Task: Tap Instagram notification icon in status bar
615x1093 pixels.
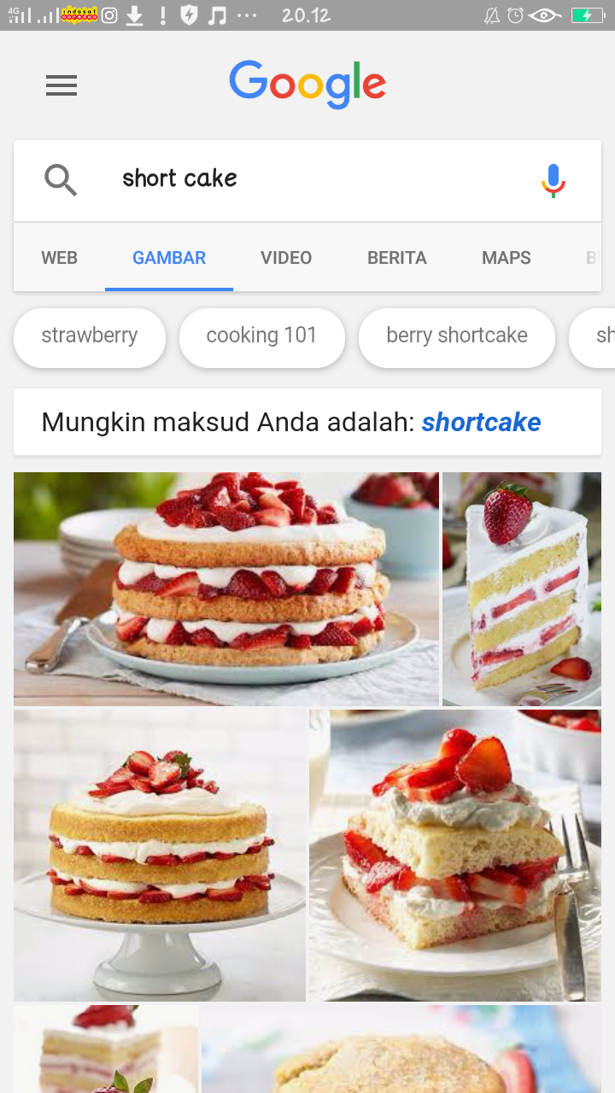Action: pyautogui.click(x=109, y=15)
